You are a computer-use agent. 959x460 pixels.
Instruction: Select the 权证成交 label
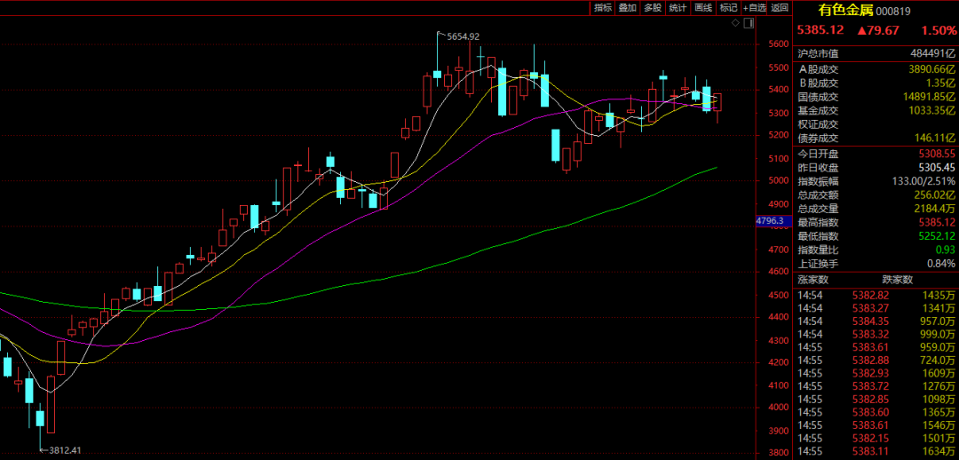[x=819, y=125]
